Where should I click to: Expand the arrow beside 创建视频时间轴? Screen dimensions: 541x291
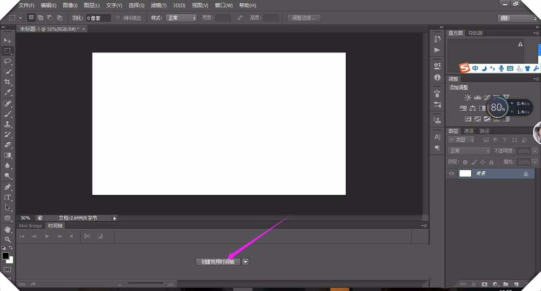[245, 262]
